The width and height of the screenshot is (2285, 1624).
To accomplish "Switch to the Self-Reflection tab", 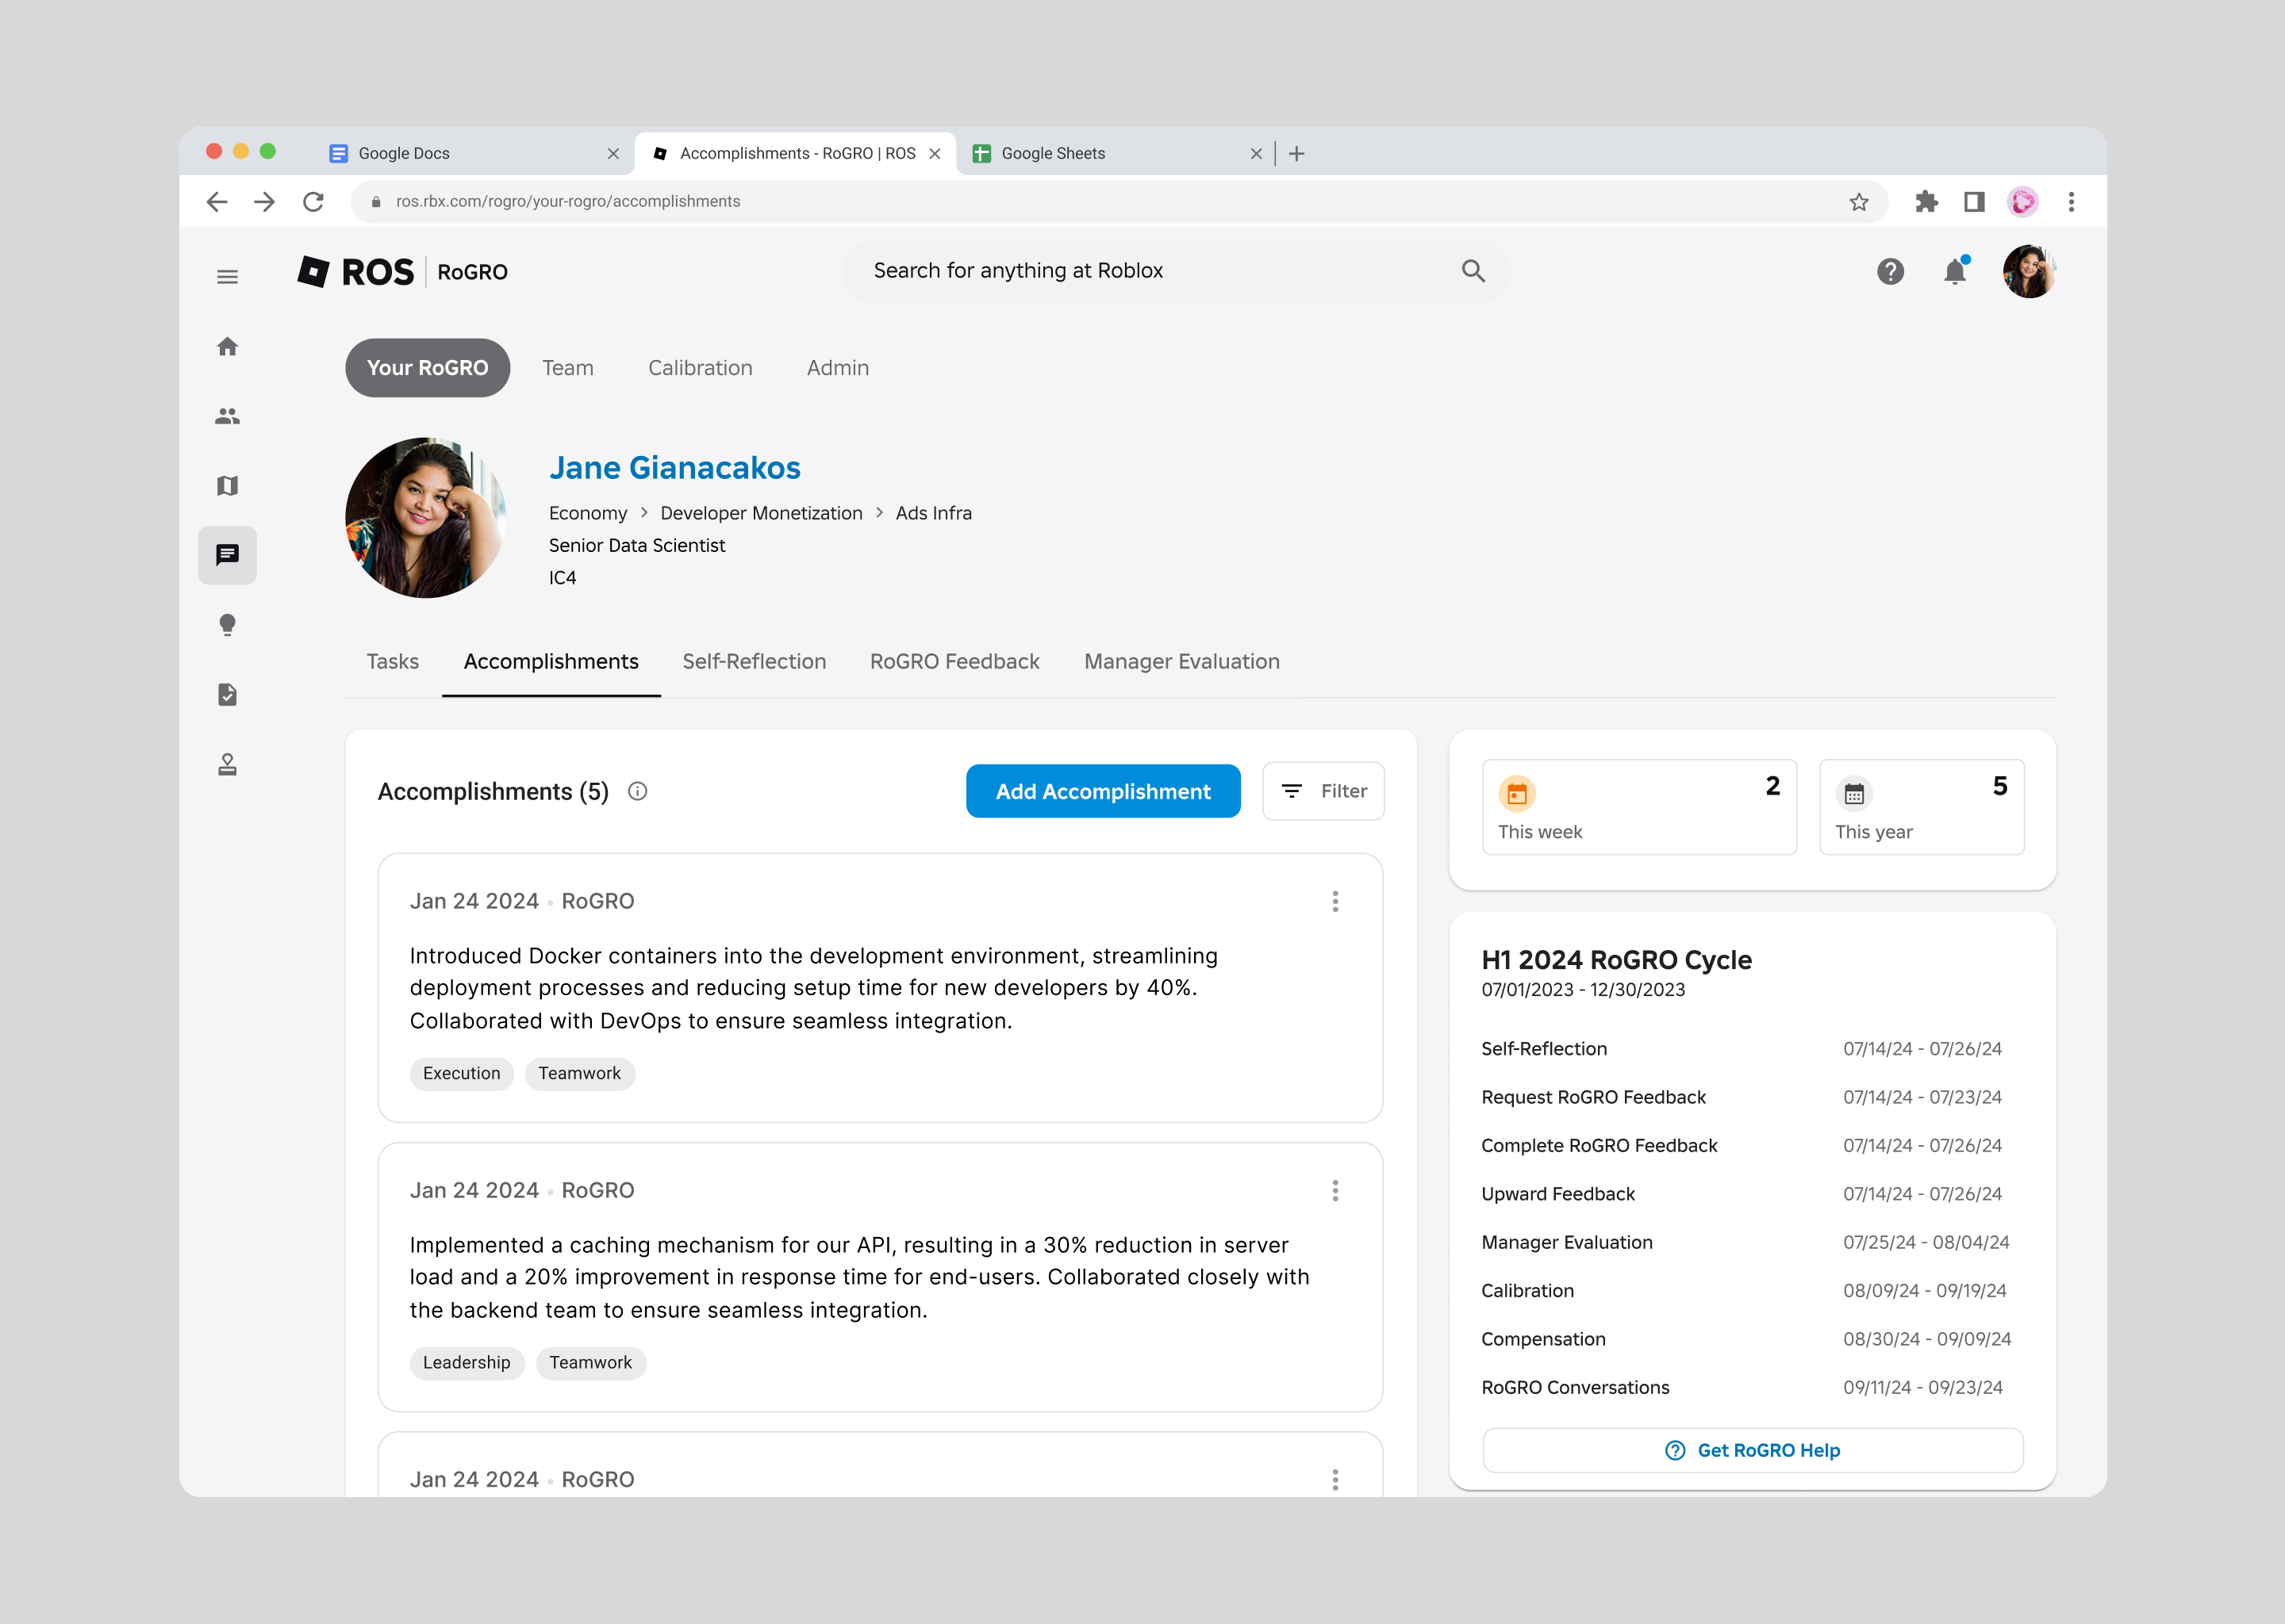I will pos(753,661).
